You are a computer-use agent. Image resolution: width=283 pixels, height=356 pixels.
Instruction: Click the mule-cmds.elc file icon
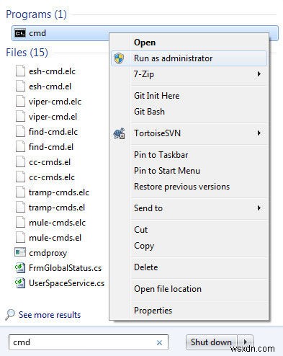(x=20, y=223)
